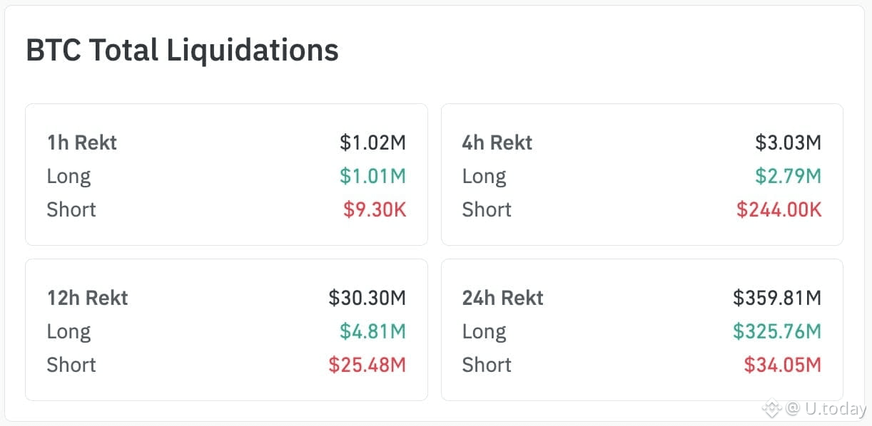This screenshot has height=426, width=872.
Task: Click the Long label in 24h card
Action: (x=484, y=331)
